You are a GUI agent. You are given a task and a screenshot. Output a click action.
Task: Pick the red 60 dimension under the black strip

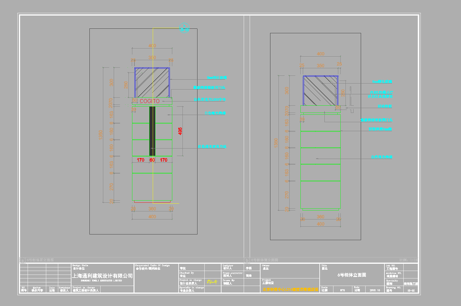(x=152, y=160)
